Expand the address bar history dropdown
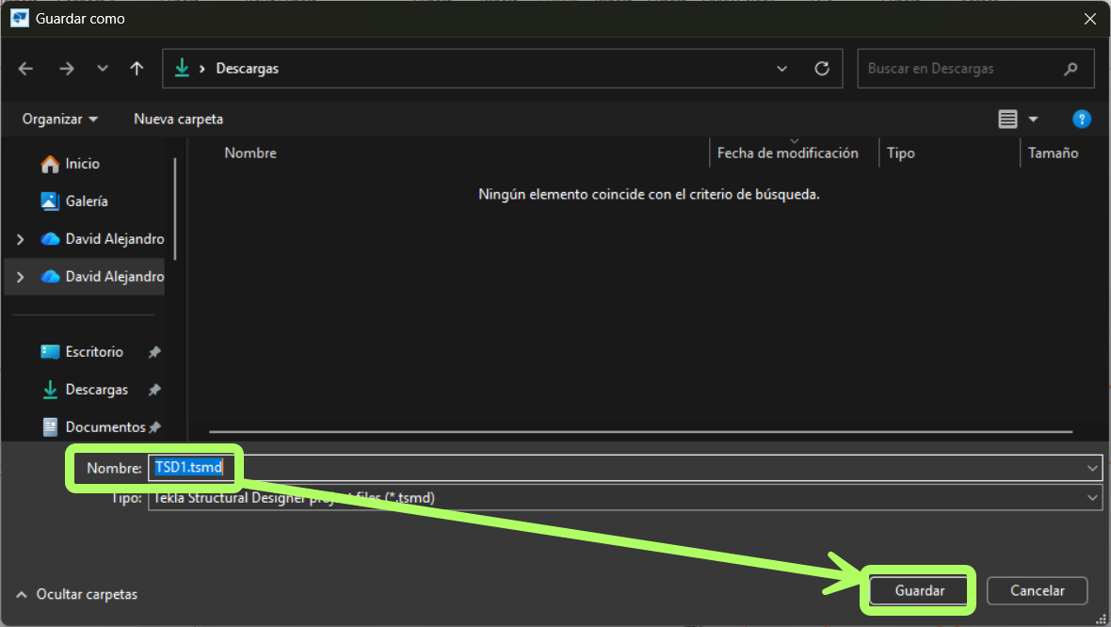 (x=782, y=69)
